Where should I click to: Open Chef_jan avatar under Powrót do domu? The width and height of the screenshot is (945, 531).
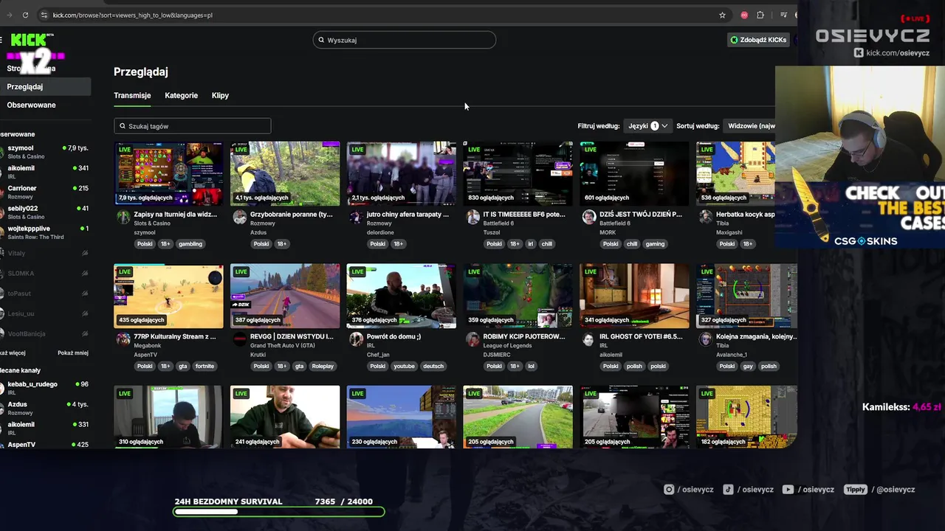pyautogui.click(x=356, y=339)
